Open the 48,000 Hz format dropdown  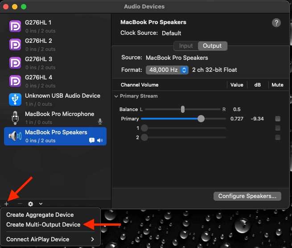point(167,70)
